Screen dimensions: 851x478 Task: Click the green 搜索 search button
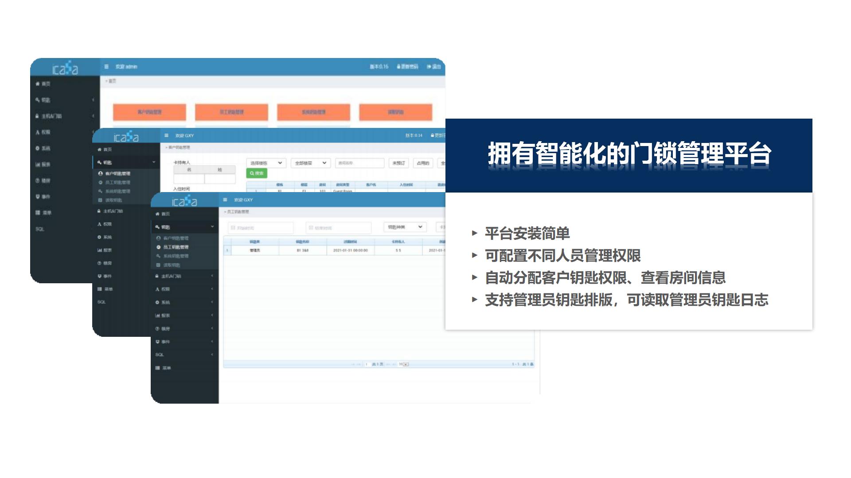257,173
